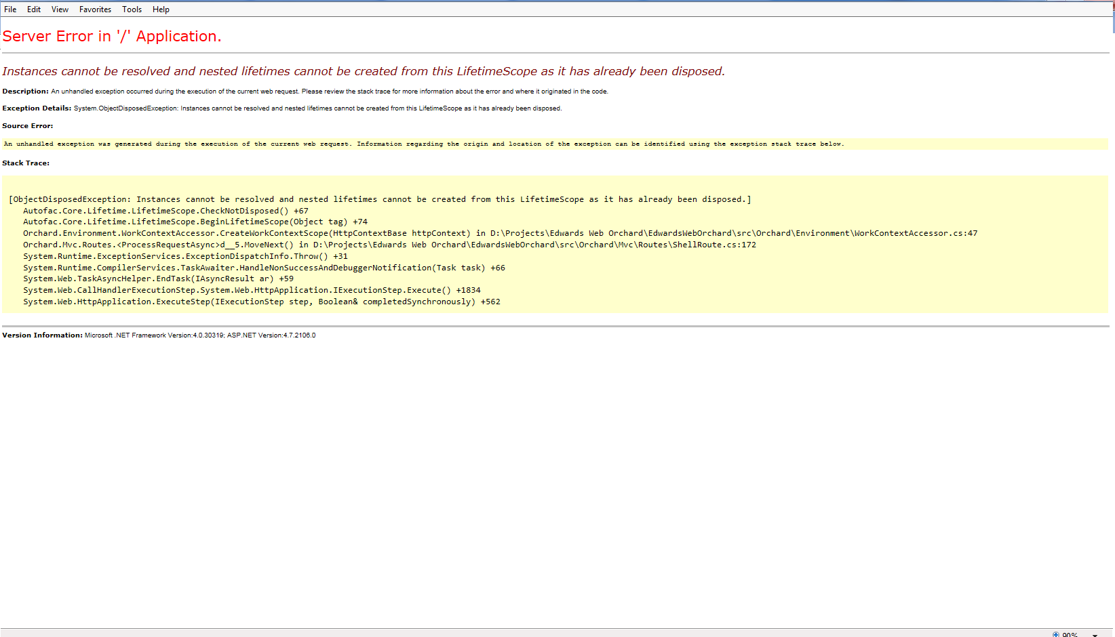Click the yellow unhandled exception banner
1115x637 pixels.
pos(424,144)
